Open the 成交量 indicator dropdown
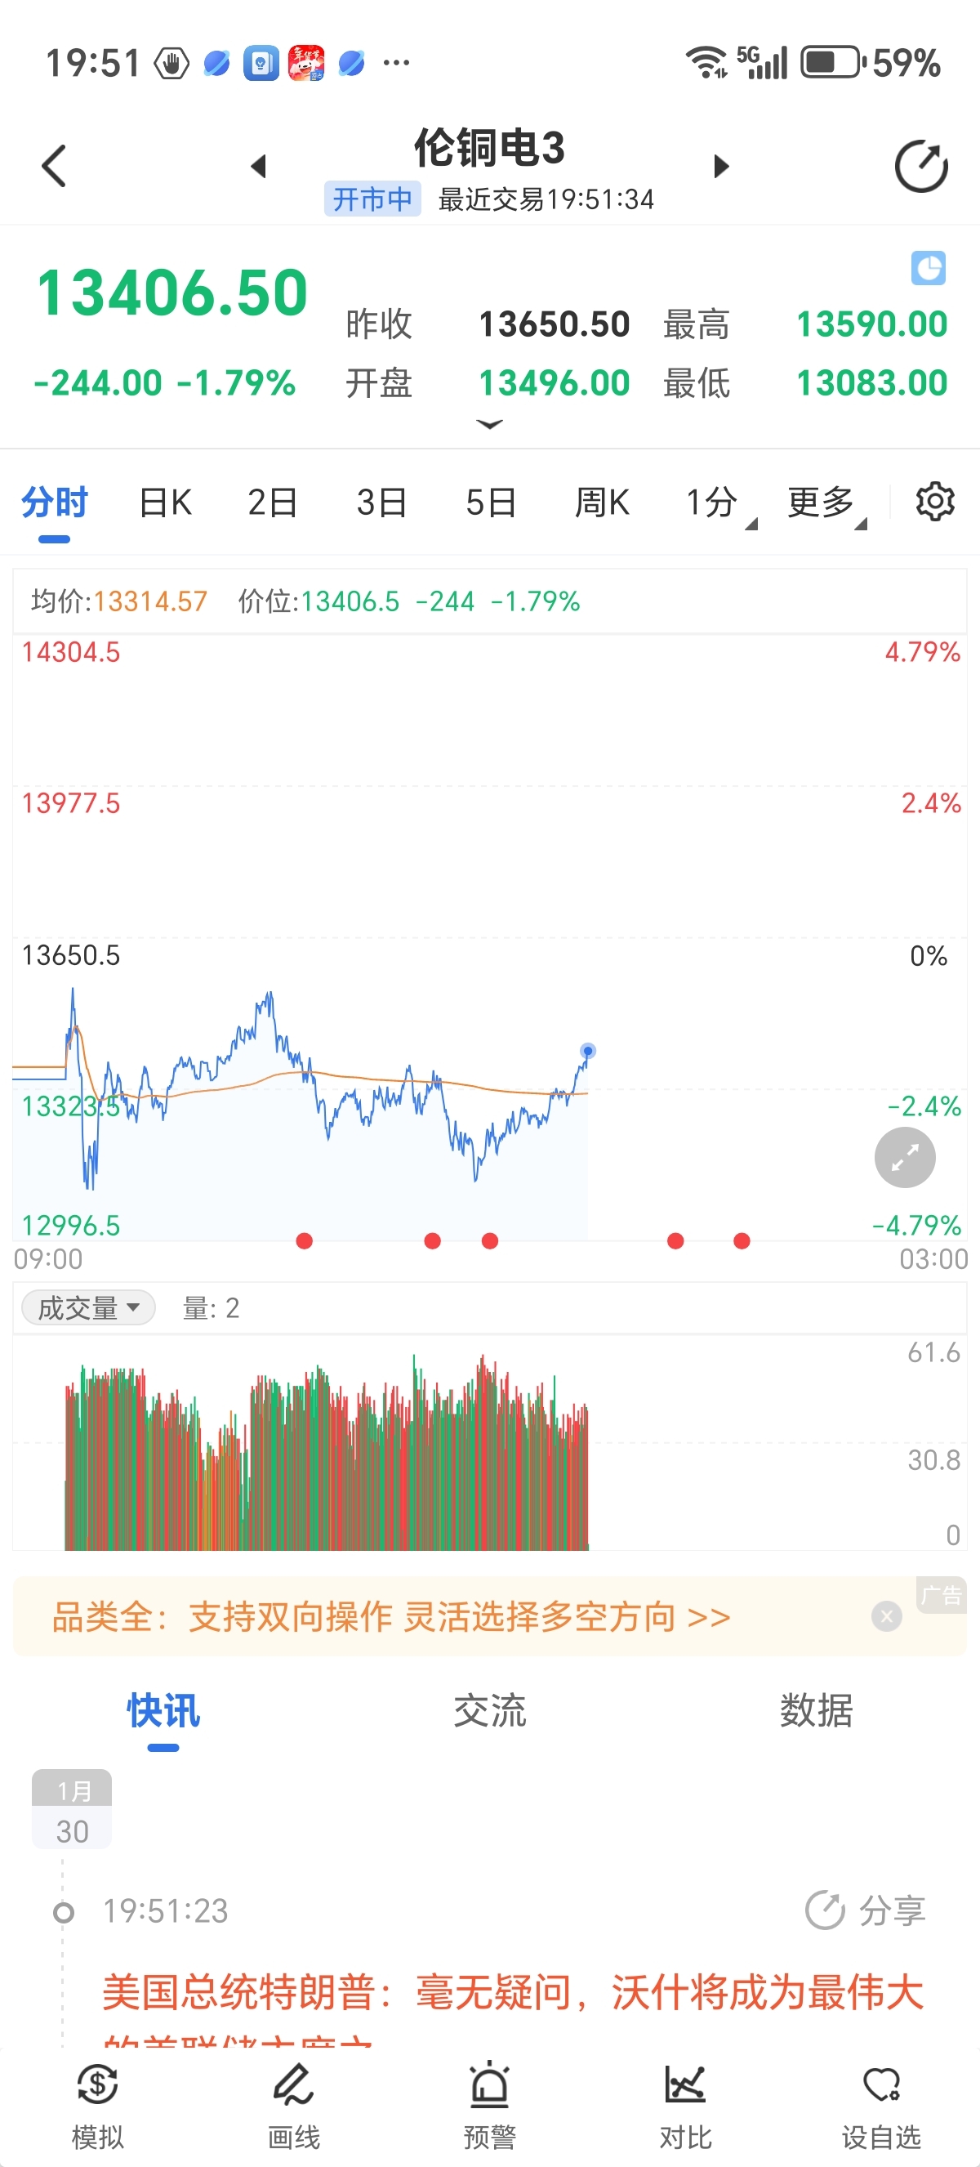 [x=88, y=1308]
